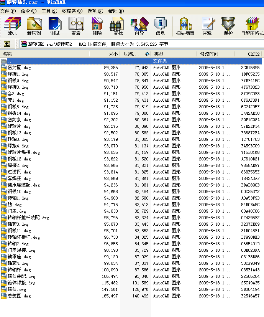Click the 测试 (Test) toolbar icon
Viewport: 264px width, 317px height.
click(55, 26)
